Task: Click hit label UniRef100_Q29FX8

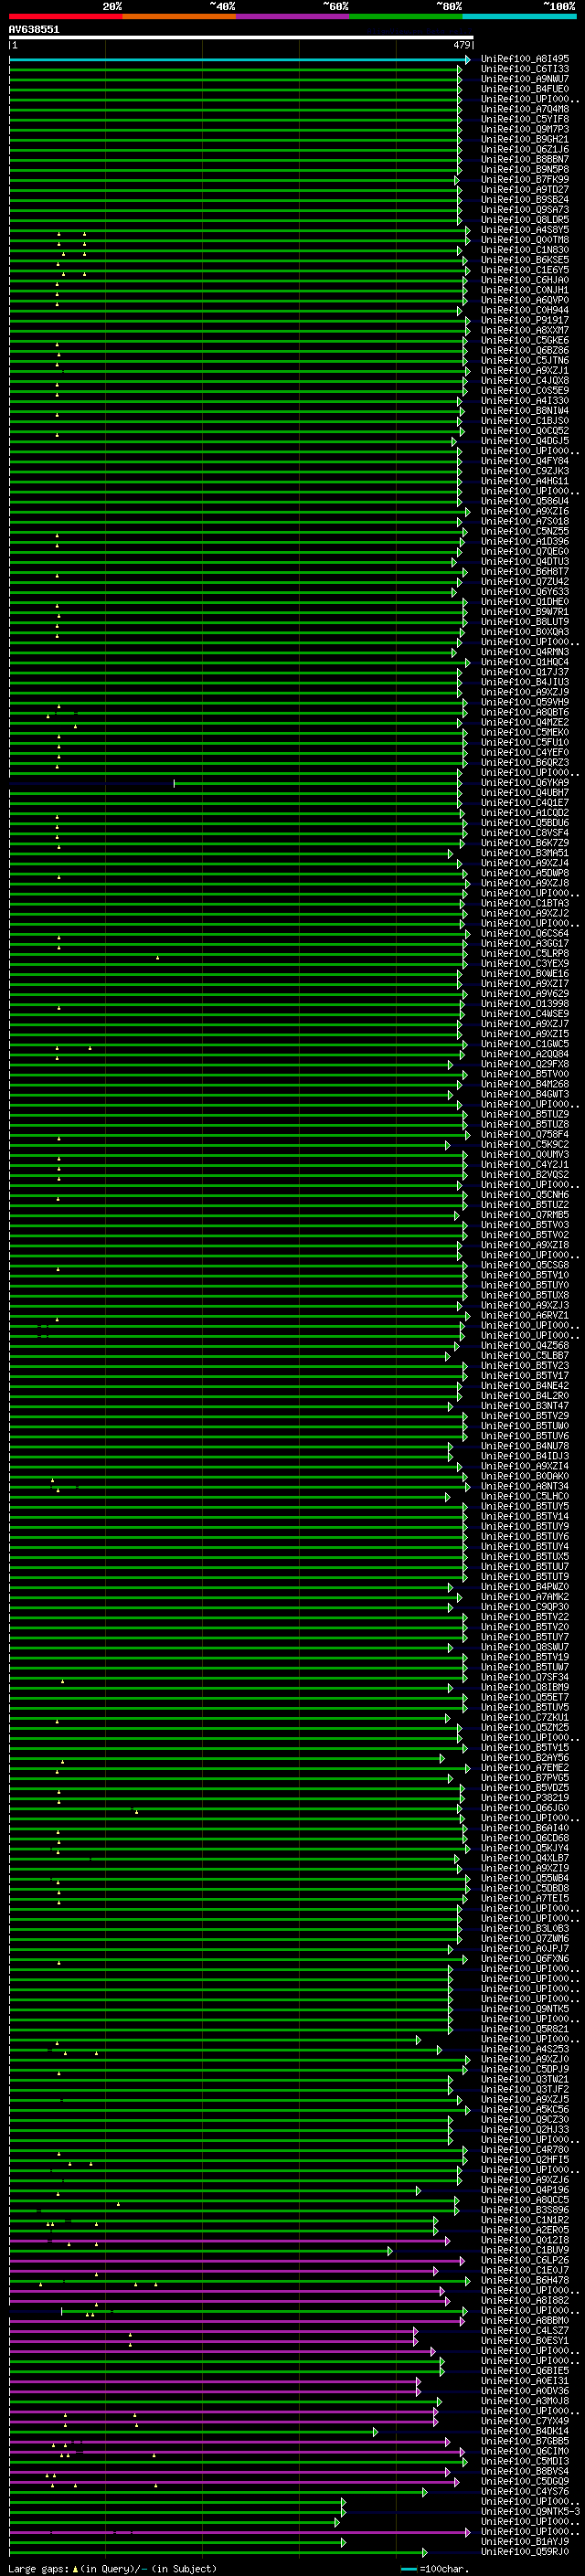Action: pyautogui.click(x=525, y=1064)
